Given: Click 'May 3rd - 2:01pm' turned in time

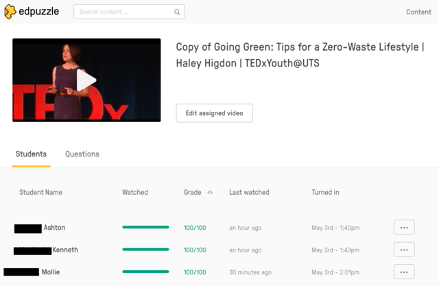Looking at the screenshot, I should (x=335, y=272).
